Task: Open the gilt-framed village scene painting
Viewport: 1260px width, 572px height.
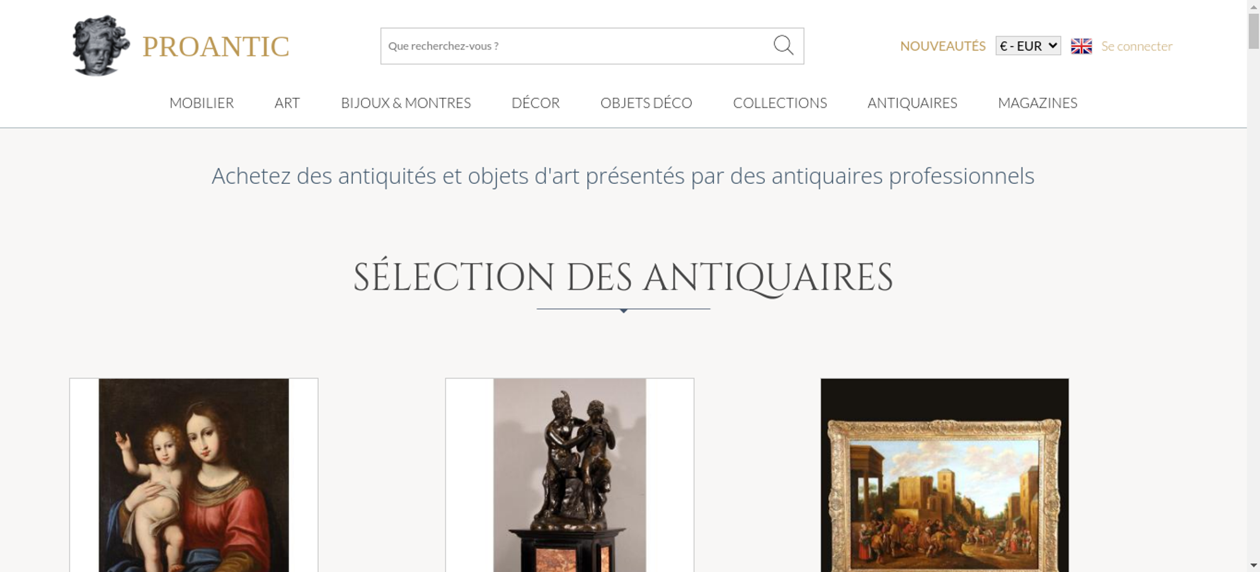Action: pyautogui.click(x=944, y=475)
